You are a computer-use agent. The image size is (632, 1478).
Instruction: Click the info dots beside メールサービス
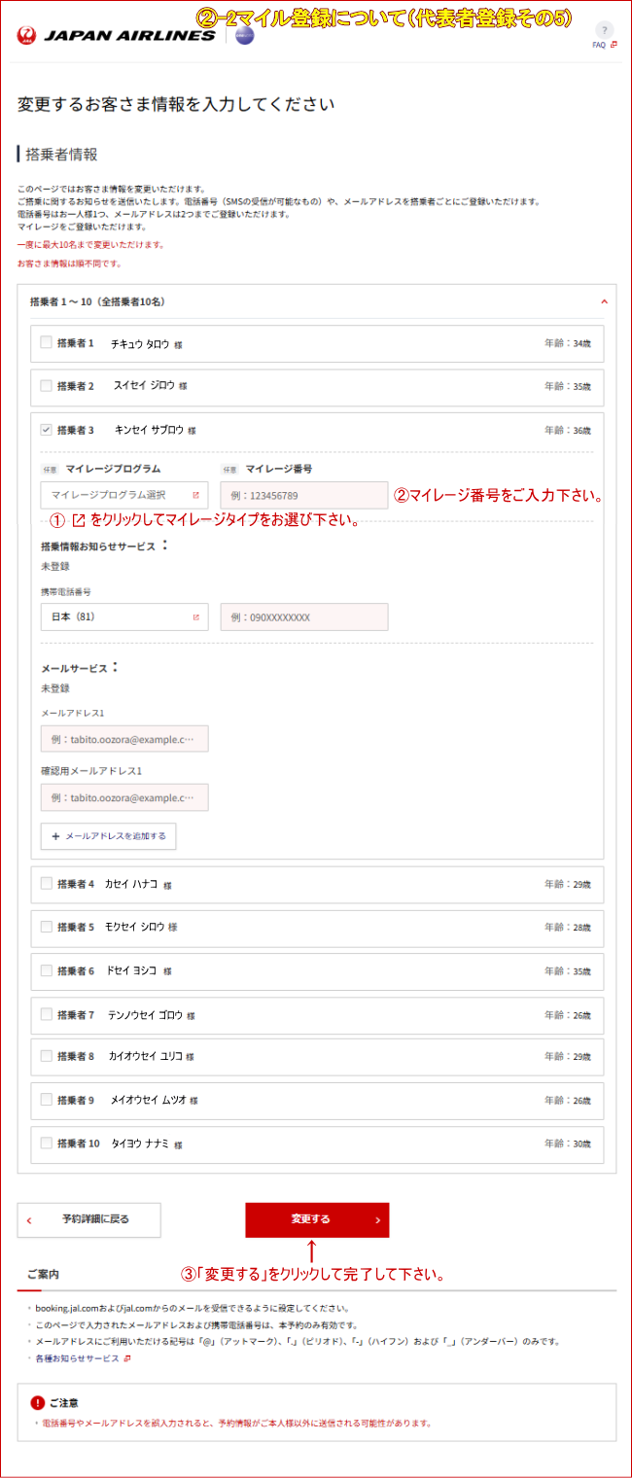pos(116,667)
